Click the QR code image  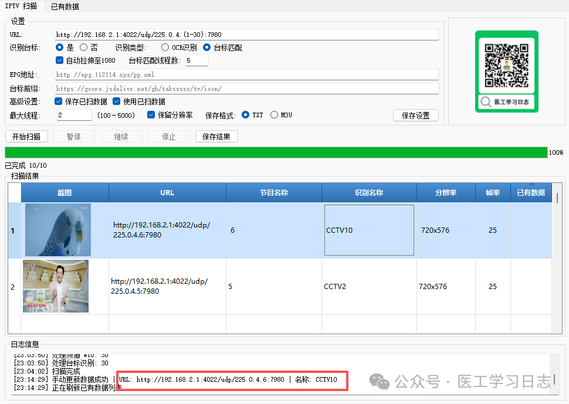506,63
